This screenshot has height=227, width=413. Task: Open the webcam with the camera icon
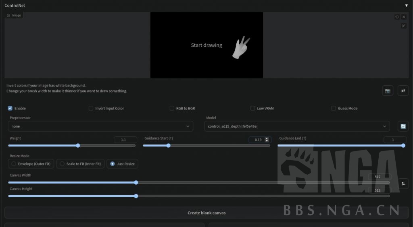tap(388, 91)
